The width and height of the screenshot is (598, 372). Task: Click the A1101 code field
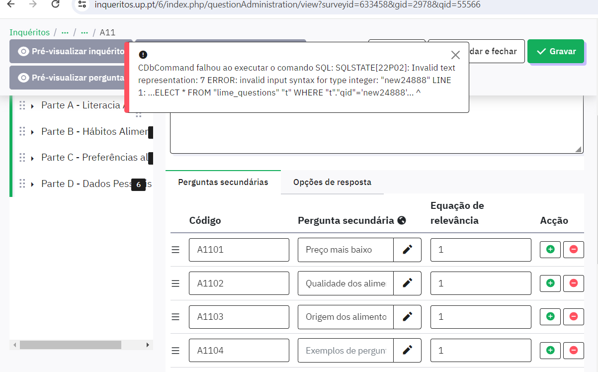point(239,250)
